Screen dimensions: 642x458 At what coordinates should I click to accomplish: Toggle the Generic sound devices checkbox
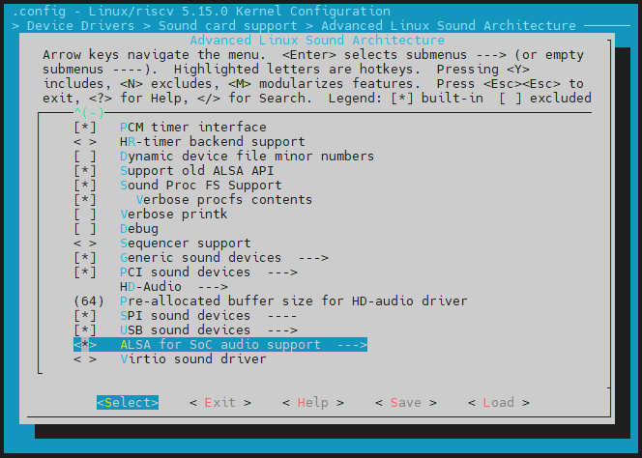click(x=85, y=258)
